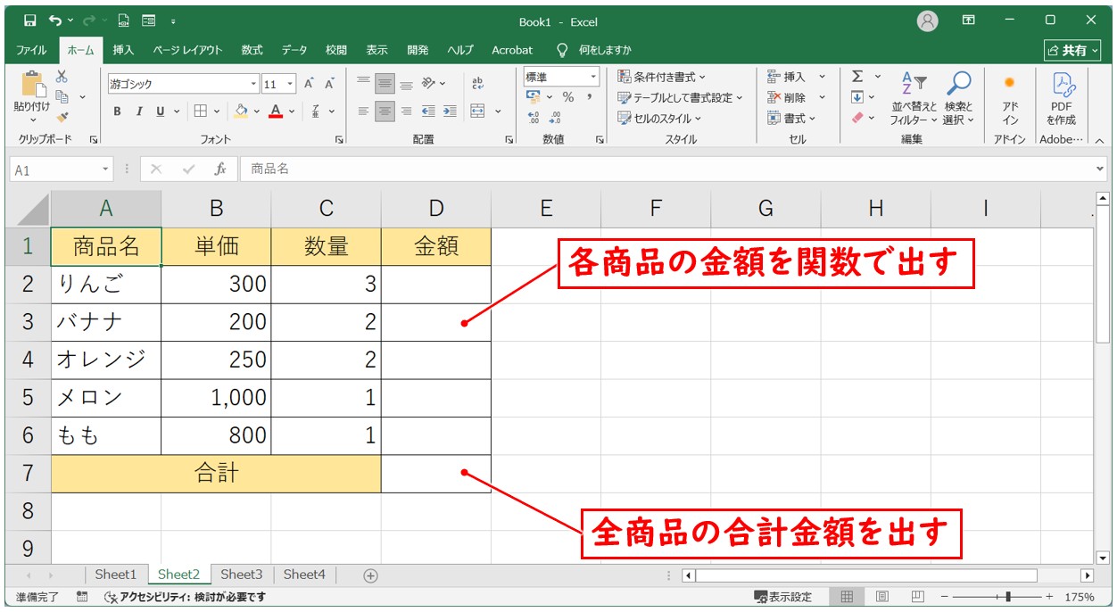
Task: Click the Borders icon
Action: [201, 112]
